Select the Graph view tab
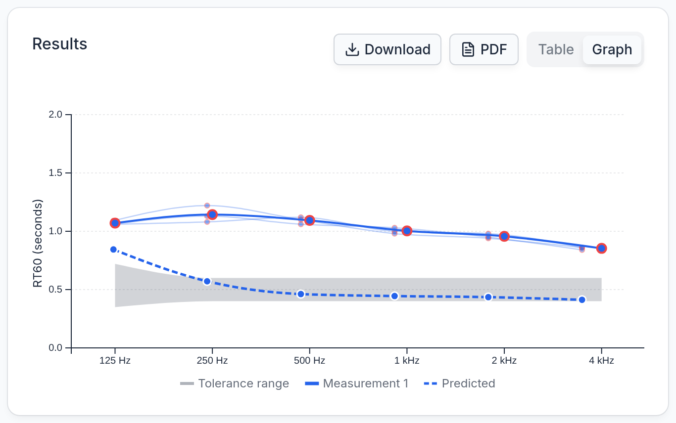The image size is (676, 423). 612,49
